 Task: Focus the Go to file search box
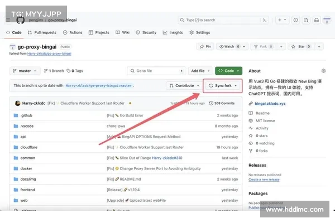coord(156,71)
